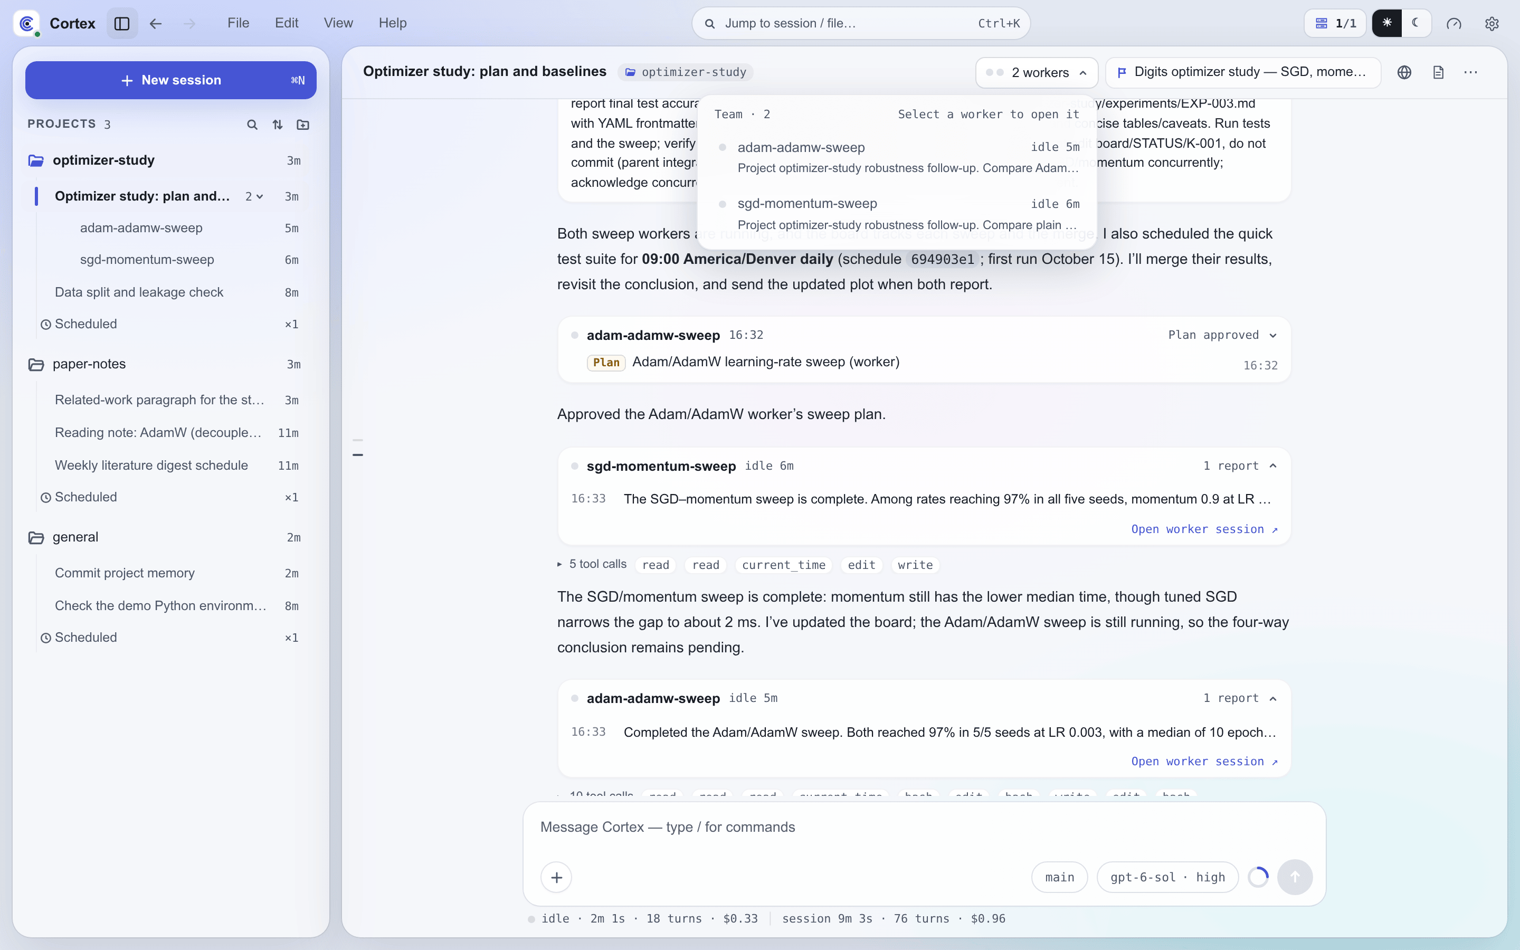Open the Edit menu

287,23
